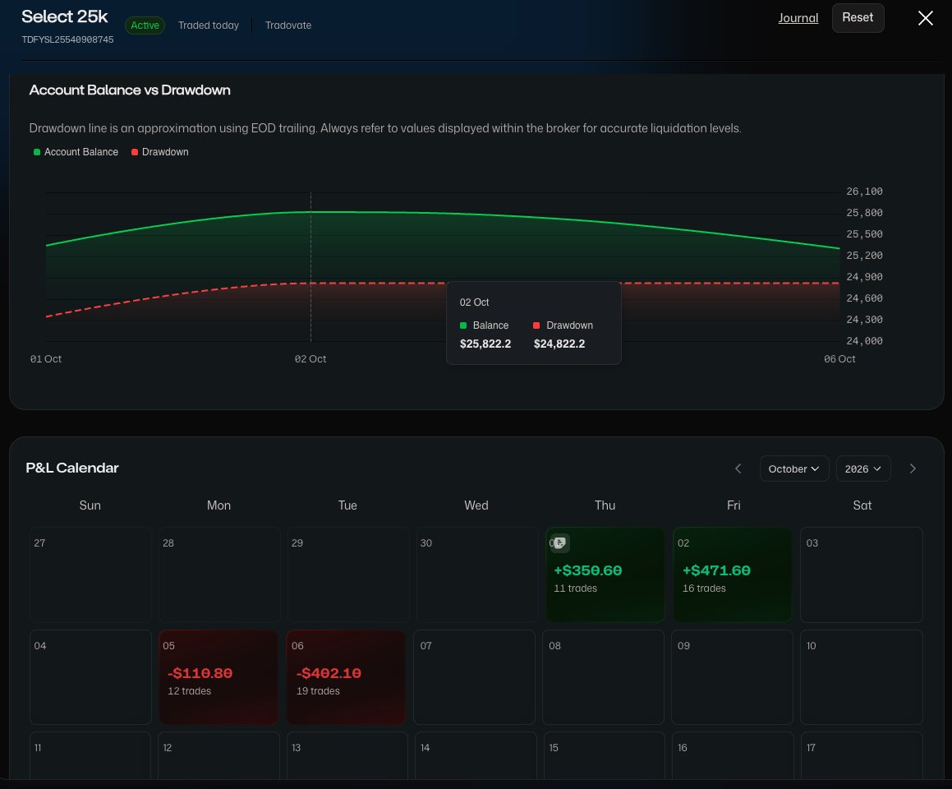Screen dimensions: 952x789
Task: Select calendar day 10 cell
Action: [x=862, y=677]
